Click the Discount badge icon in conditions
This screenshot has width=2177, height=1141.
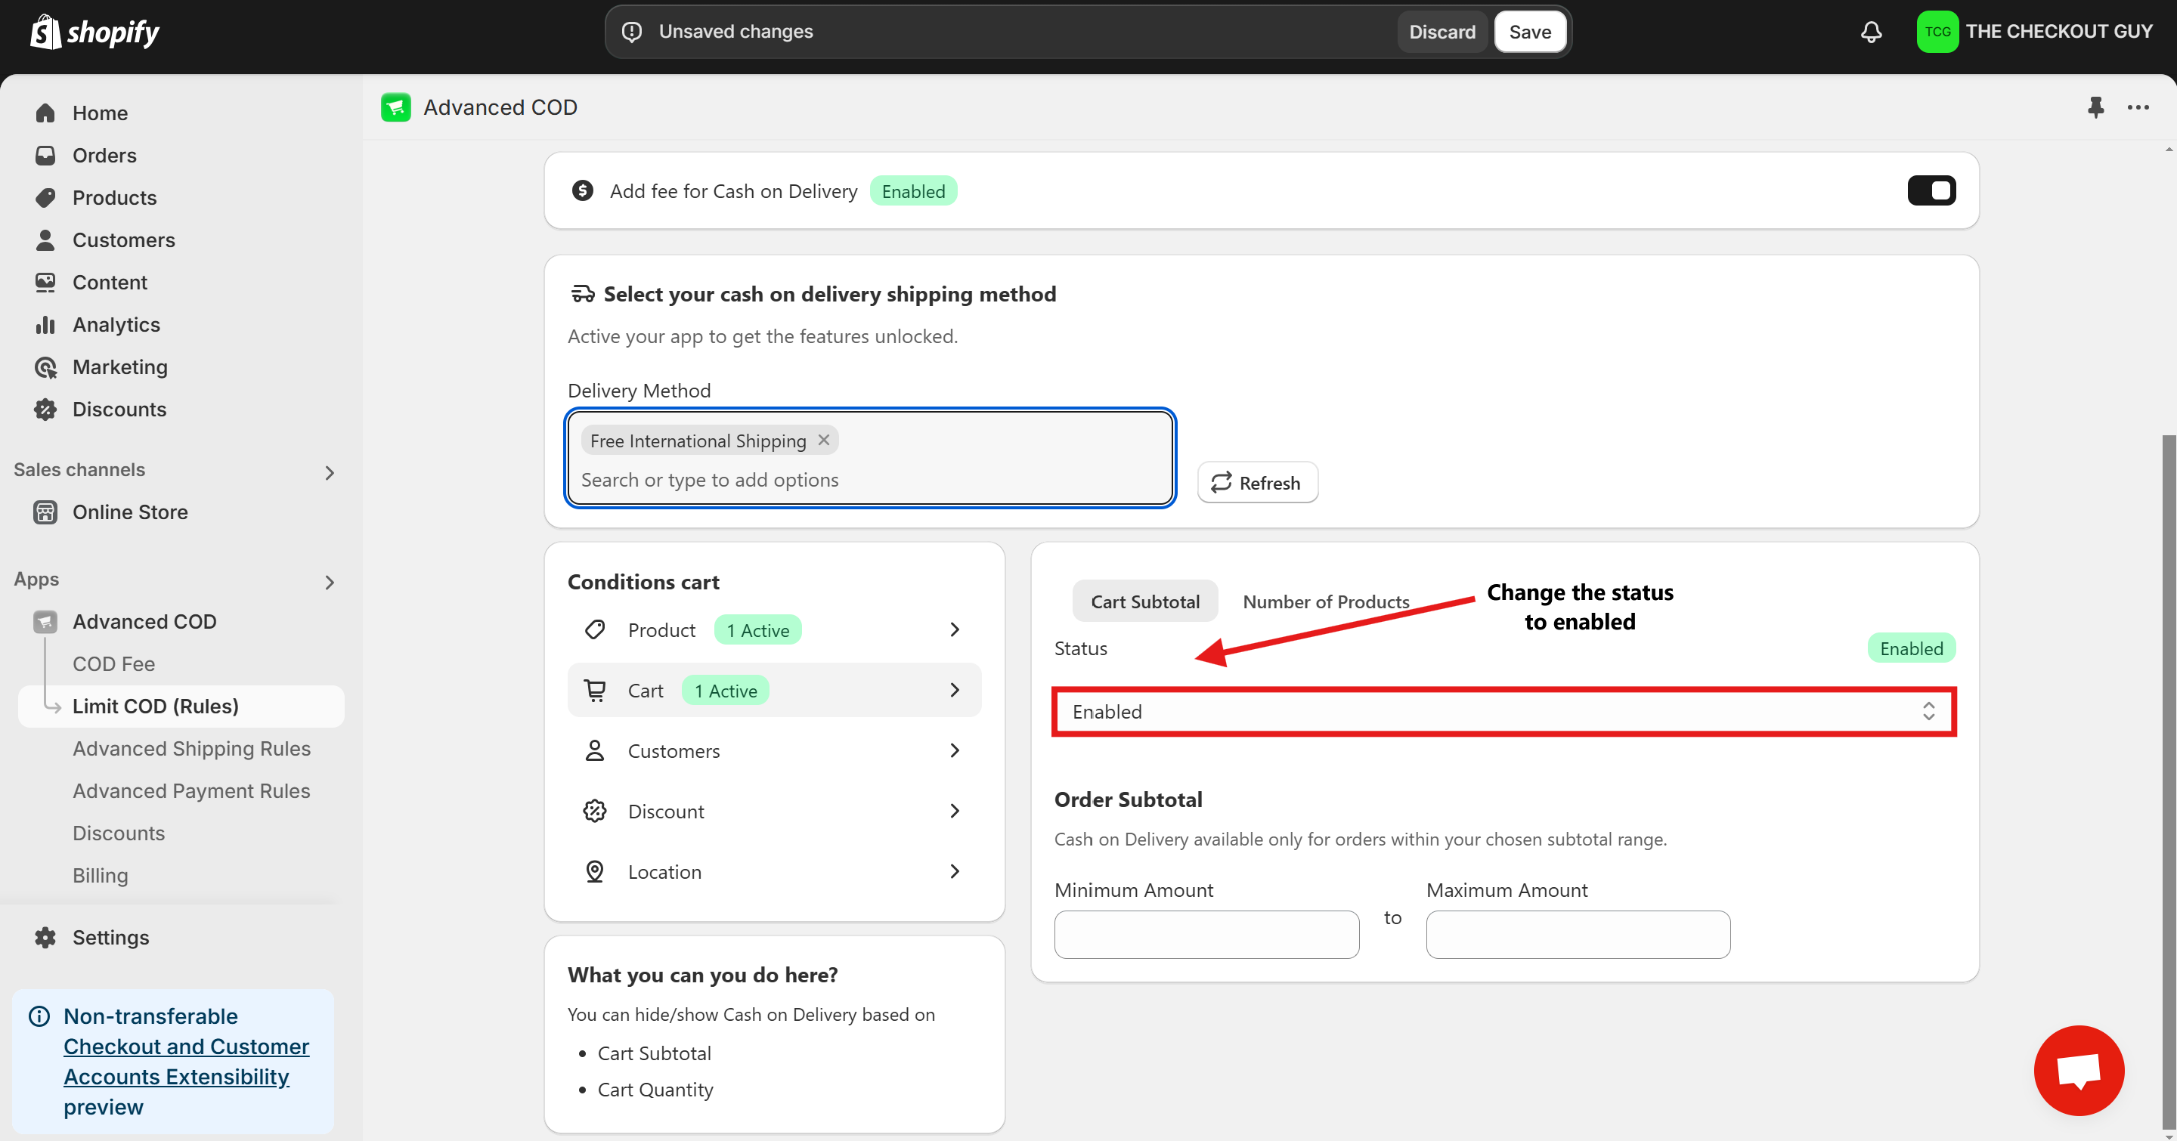(595, 811)
